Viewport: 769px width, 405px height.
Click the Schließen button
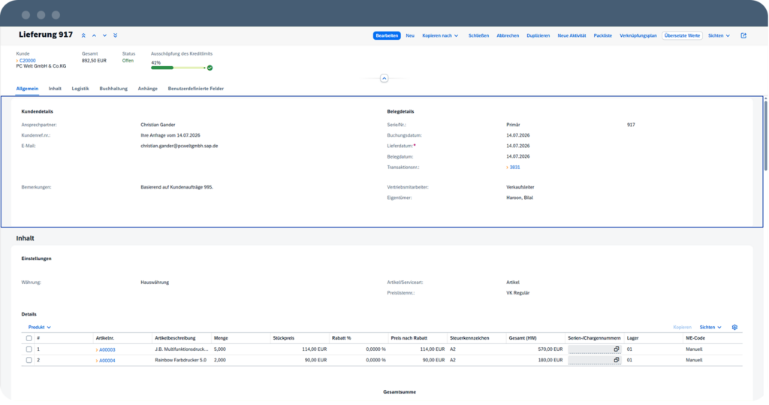point(478,35)
